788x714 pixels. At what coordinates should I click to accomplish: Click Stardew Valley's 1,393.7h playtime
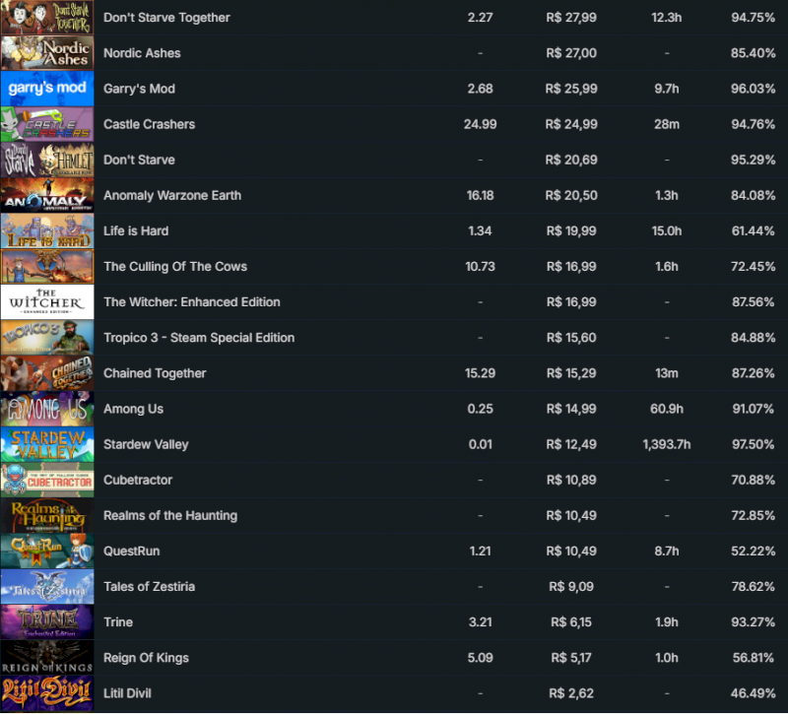667,445
